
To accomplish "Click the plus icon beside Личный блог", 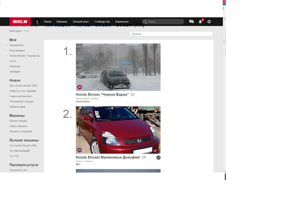I will pos(7,45).
